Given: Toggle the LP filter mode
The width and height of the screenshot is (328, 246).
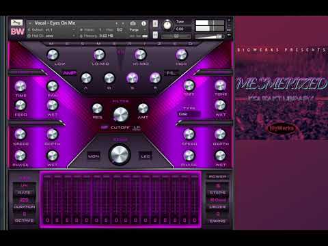Looking at the screenshot, I should point(137,128).
